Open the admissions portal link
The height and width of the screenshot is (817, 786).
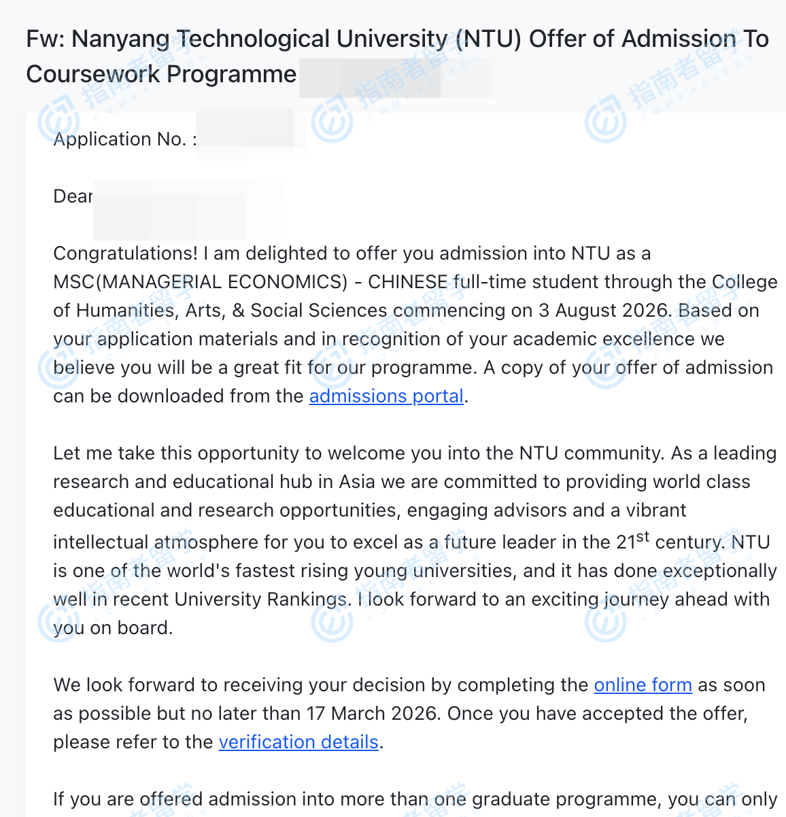[x=386, y=396]
